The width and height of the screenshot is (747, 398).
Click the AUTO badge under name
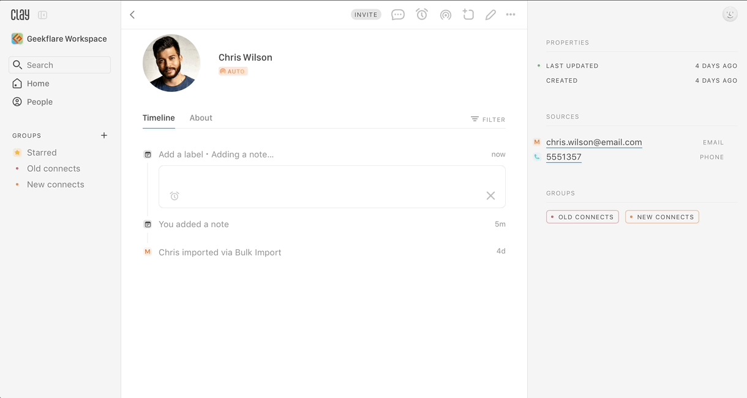(x=233, y=72)
